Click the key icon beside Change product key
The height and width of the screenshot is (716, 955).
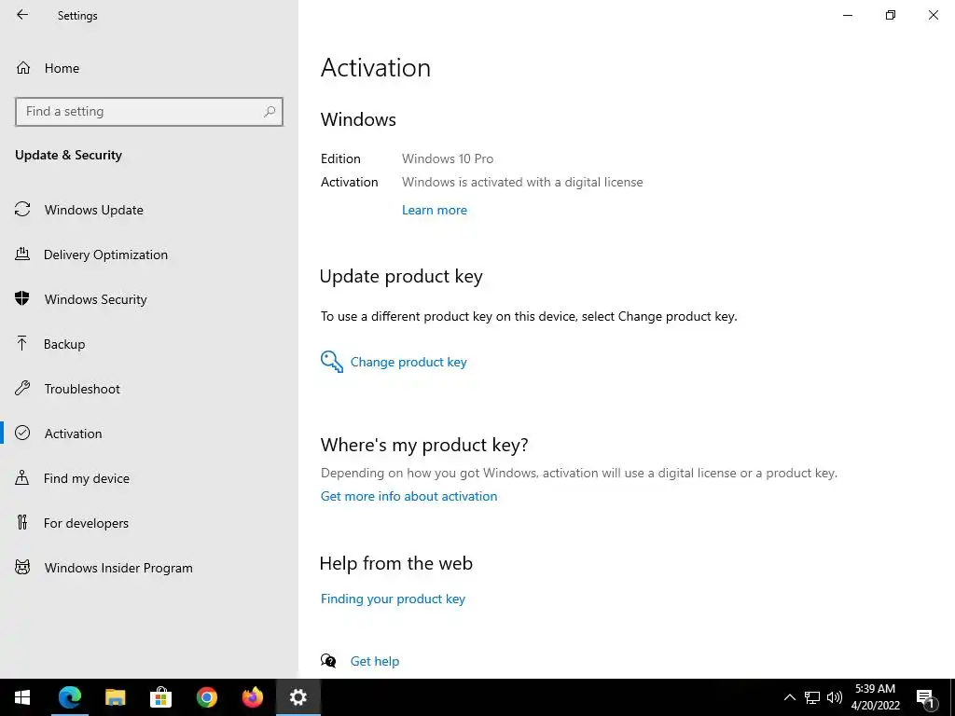point(332,362)
